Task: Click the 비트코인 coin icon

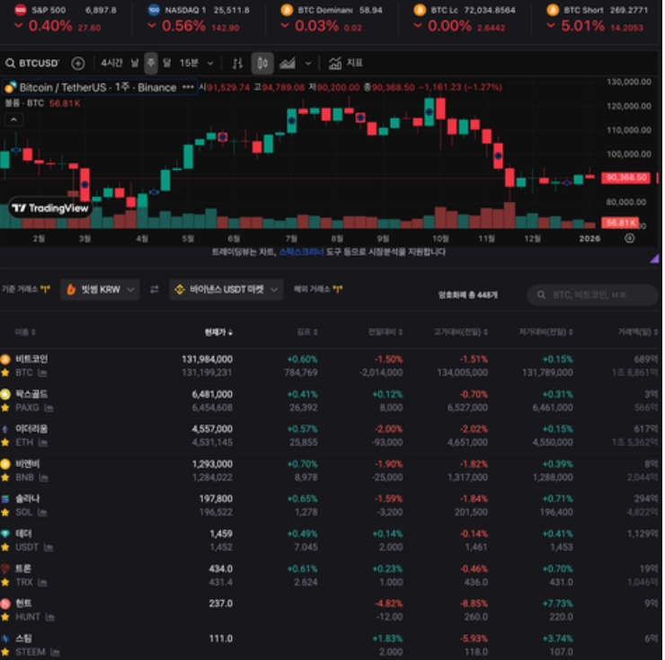Action: point(5,359)
